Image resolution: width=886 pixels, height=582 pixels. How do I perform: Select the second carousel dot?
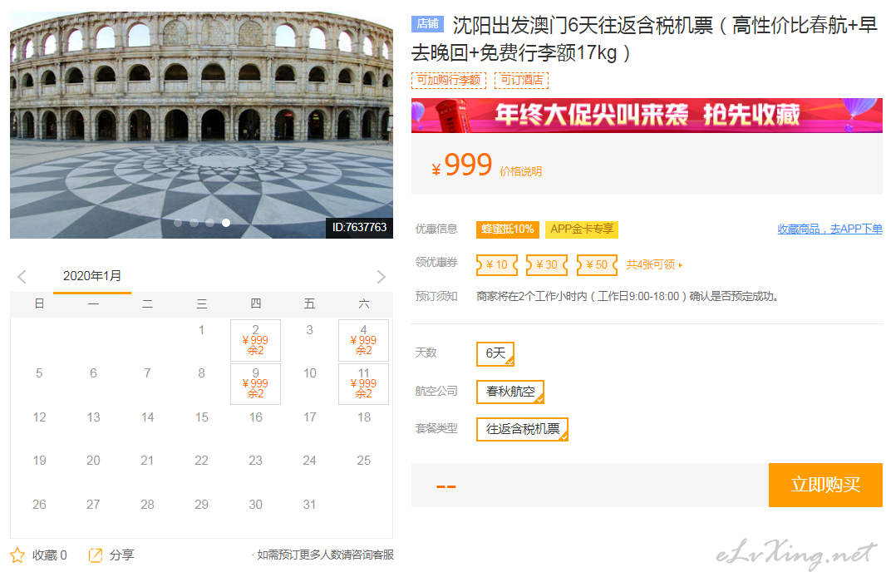coord(194,223)
